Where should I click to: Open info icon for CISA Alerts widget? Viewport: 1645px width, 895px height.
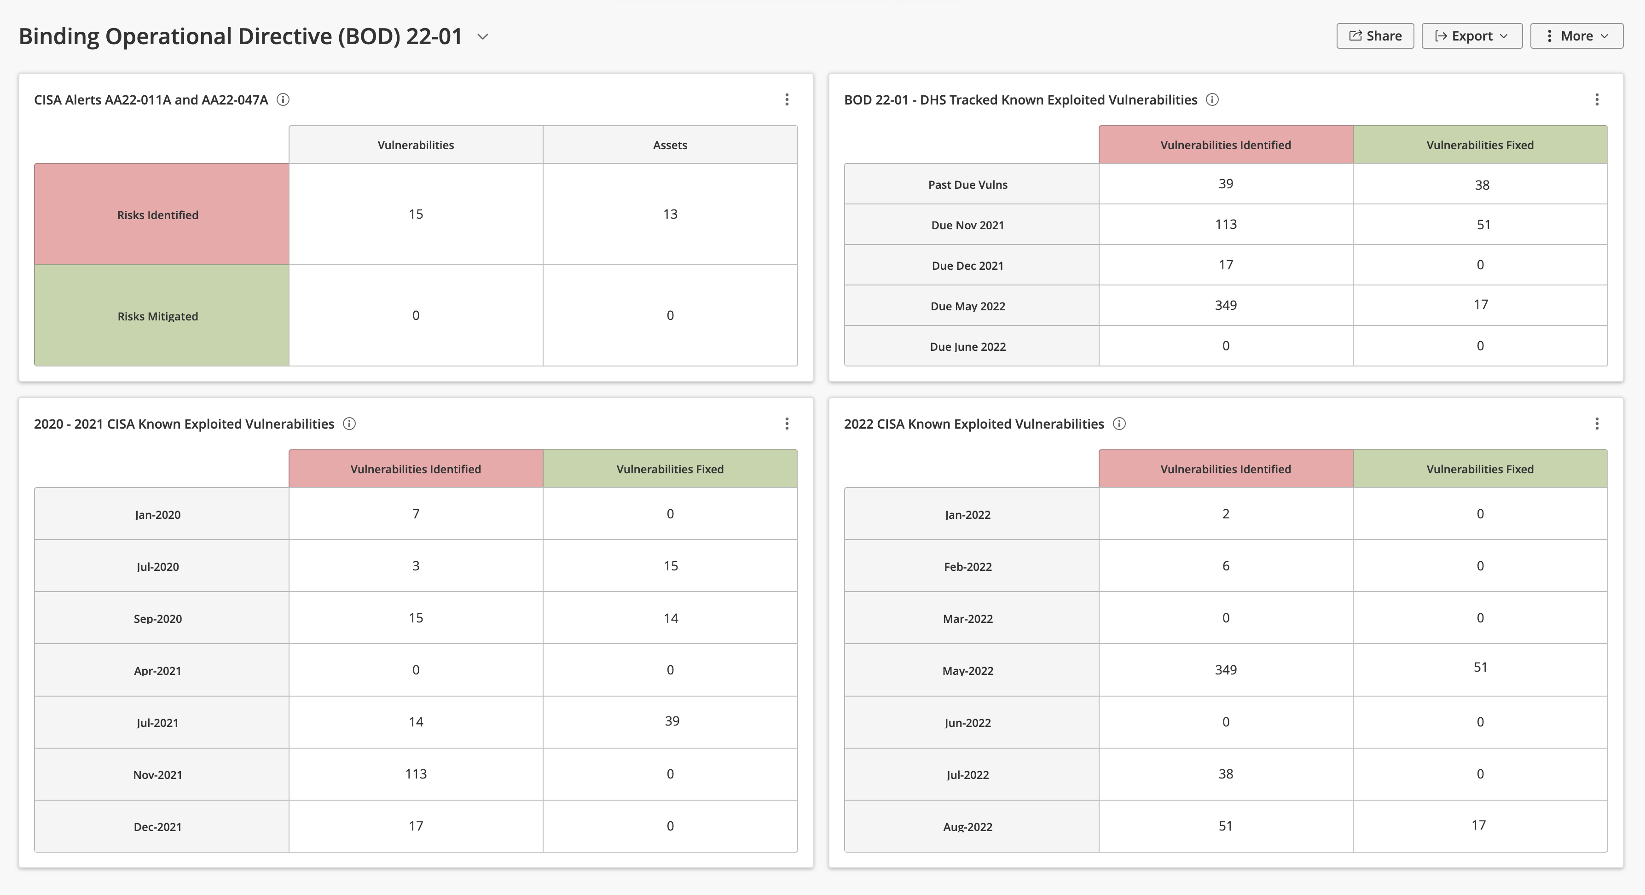coord(283,99)
